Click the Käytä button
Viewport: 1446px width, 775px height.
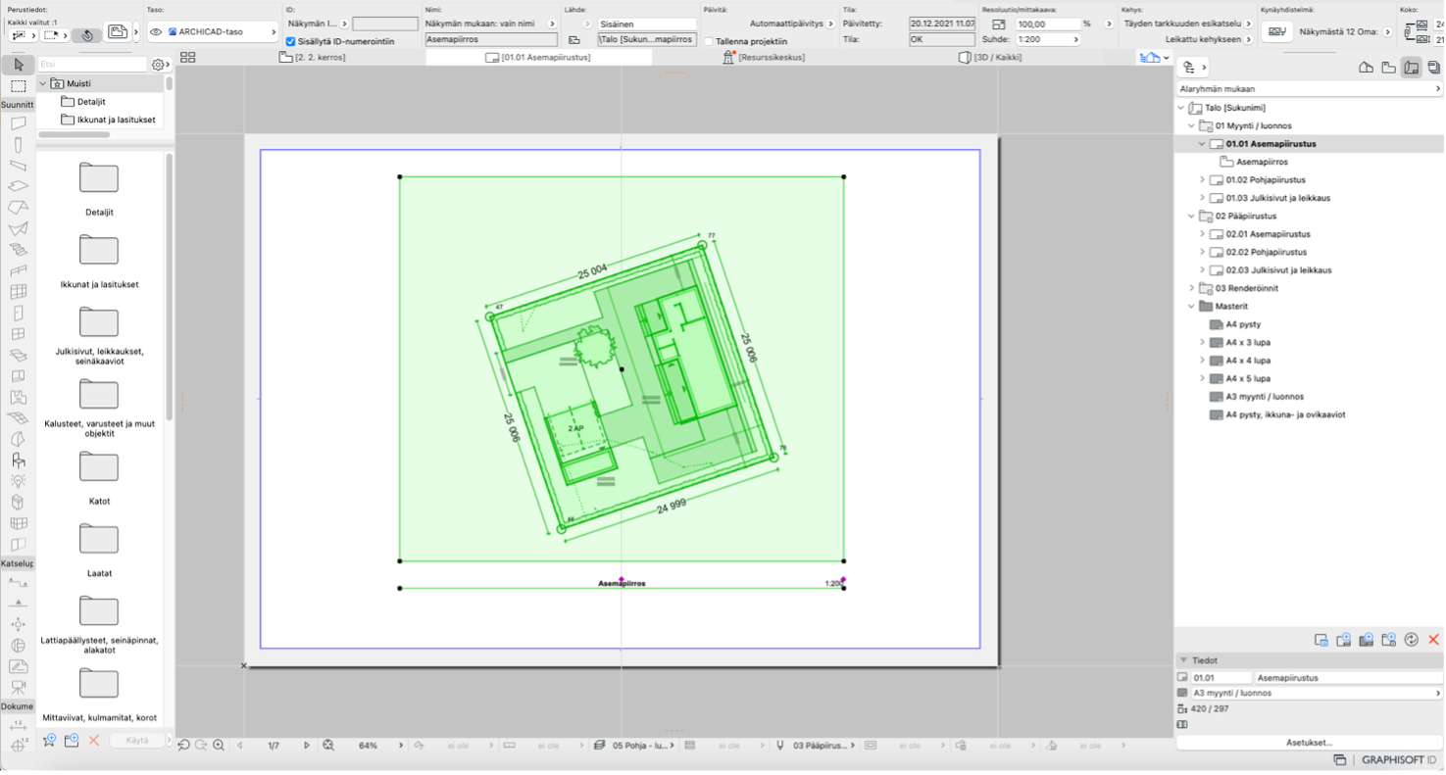(136, 741)
